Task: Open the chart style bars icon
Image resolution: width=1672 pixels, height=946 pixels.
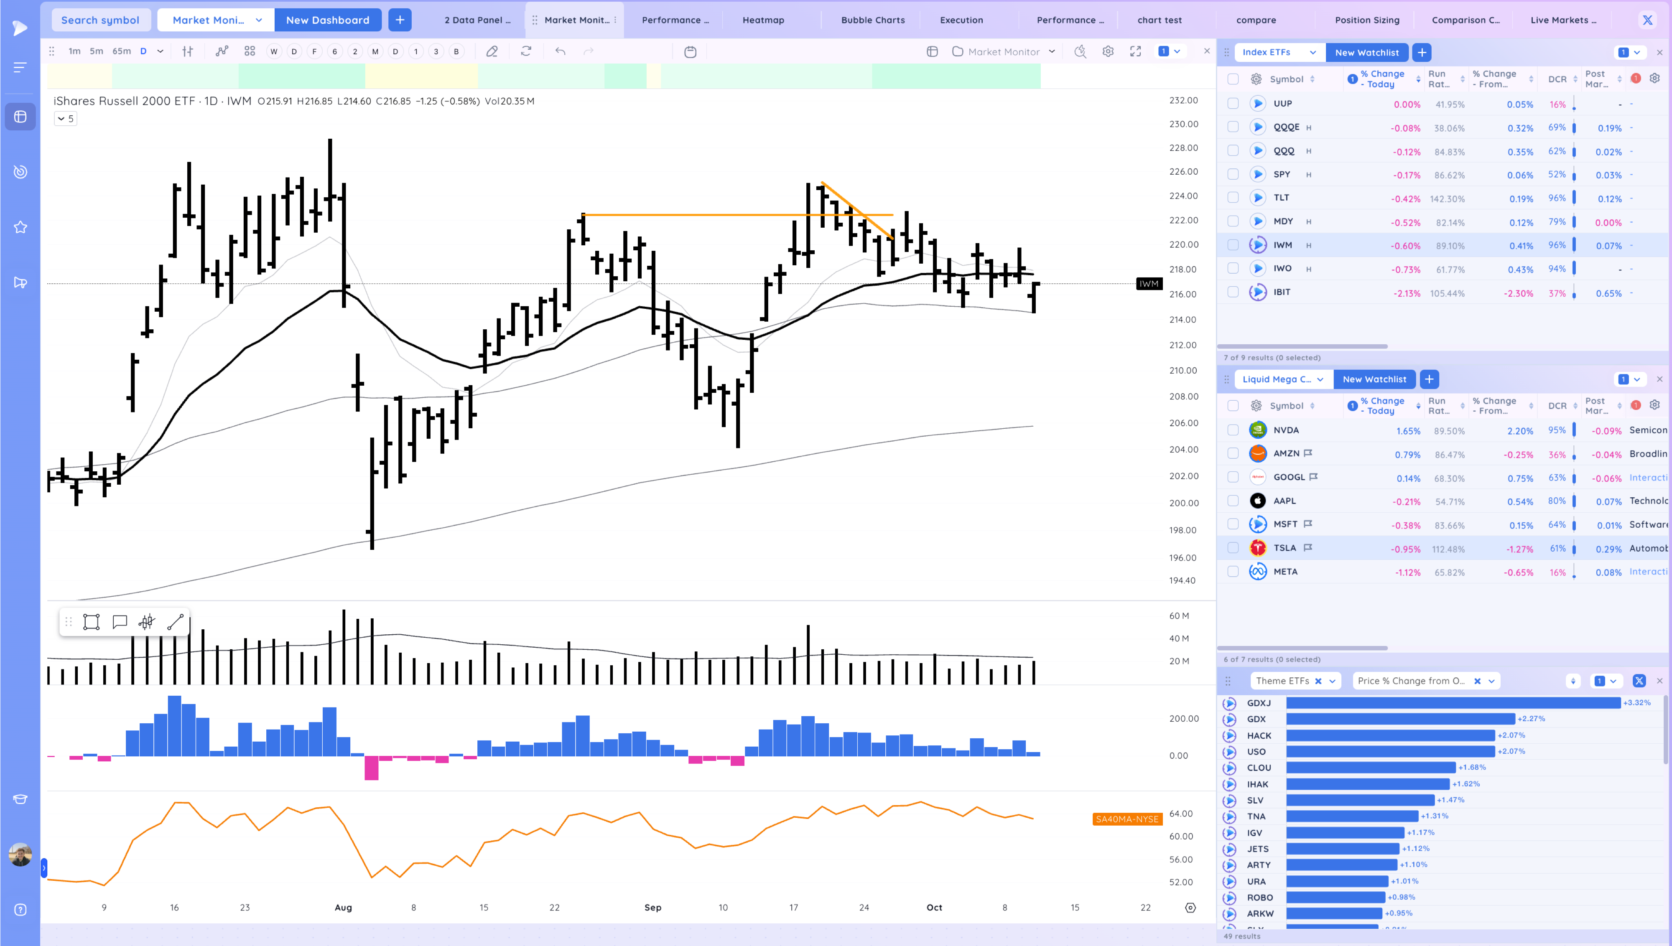Action: click(188, 51)
